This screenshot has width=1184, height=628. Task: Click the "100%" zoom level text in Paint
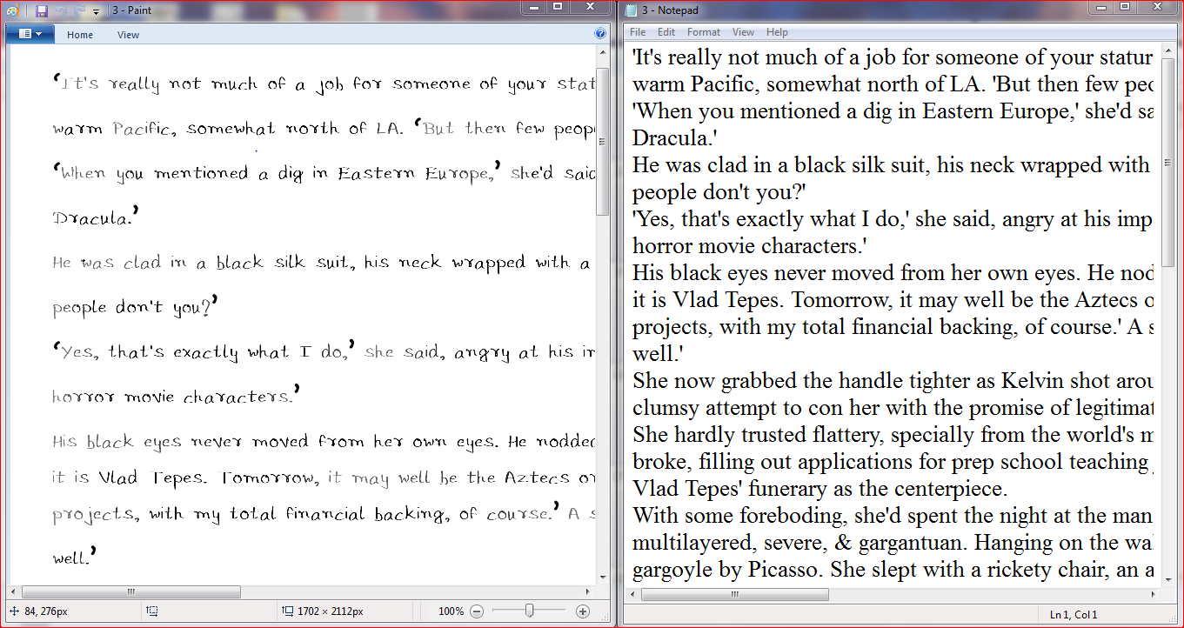click(451, 611)
